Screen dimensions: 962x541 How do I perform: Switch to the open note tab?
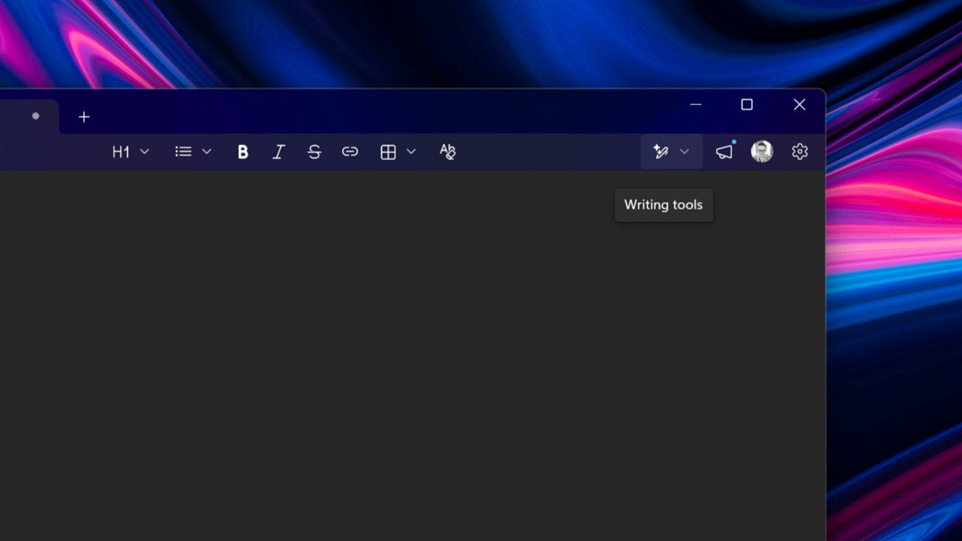pos(35,116)
